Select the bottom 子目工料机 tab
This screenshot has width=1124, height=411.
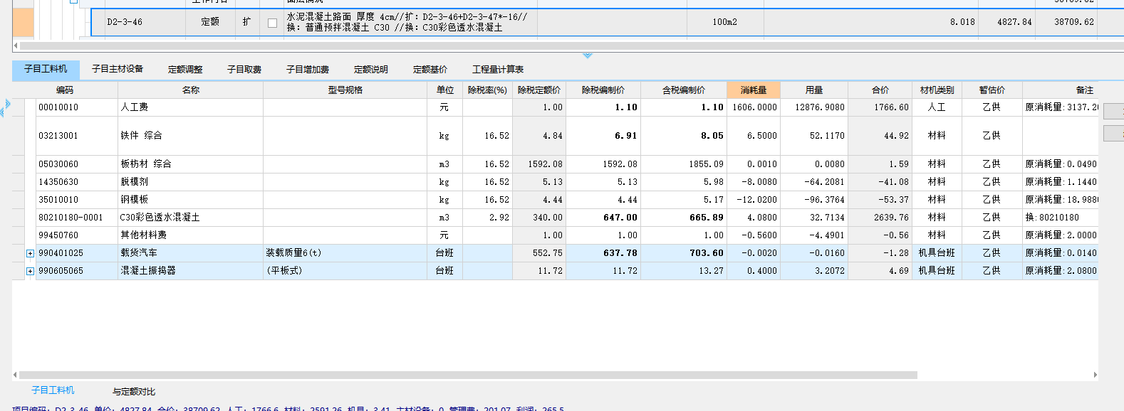click(53, 390)
